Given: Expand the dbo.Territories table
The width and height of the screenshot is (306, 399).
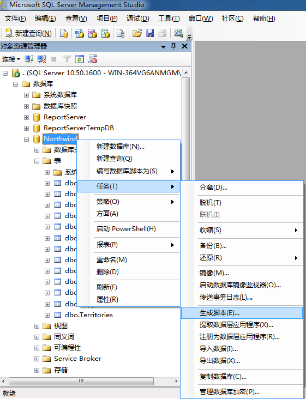Looking at the screenshot, I should tap(47, 315).
